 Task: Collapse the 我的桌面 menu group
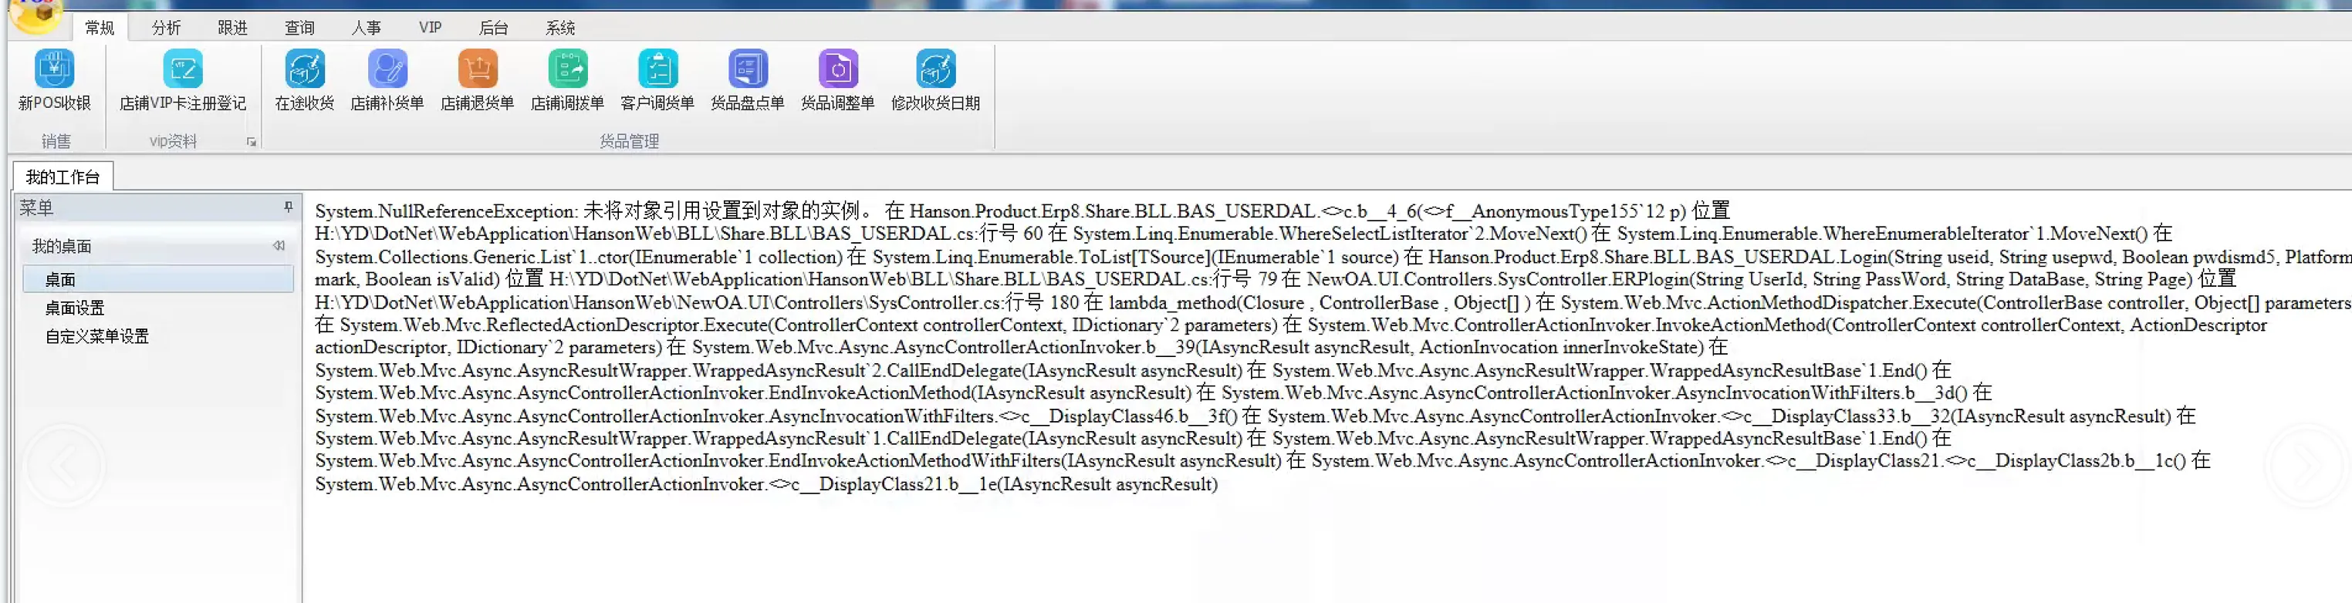(x=279, y=245)
